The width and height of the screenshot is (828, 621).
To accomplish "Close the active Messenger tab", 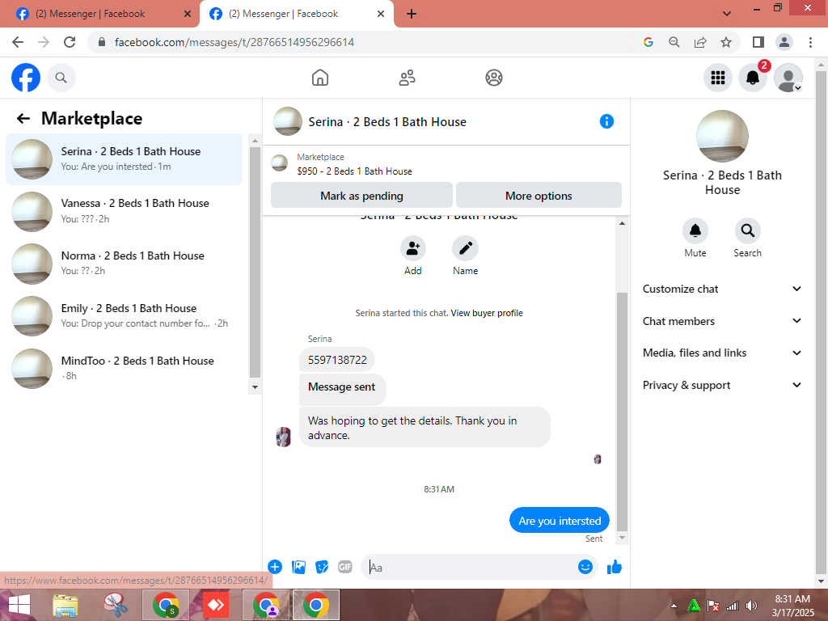I will (x=381, y=14).
